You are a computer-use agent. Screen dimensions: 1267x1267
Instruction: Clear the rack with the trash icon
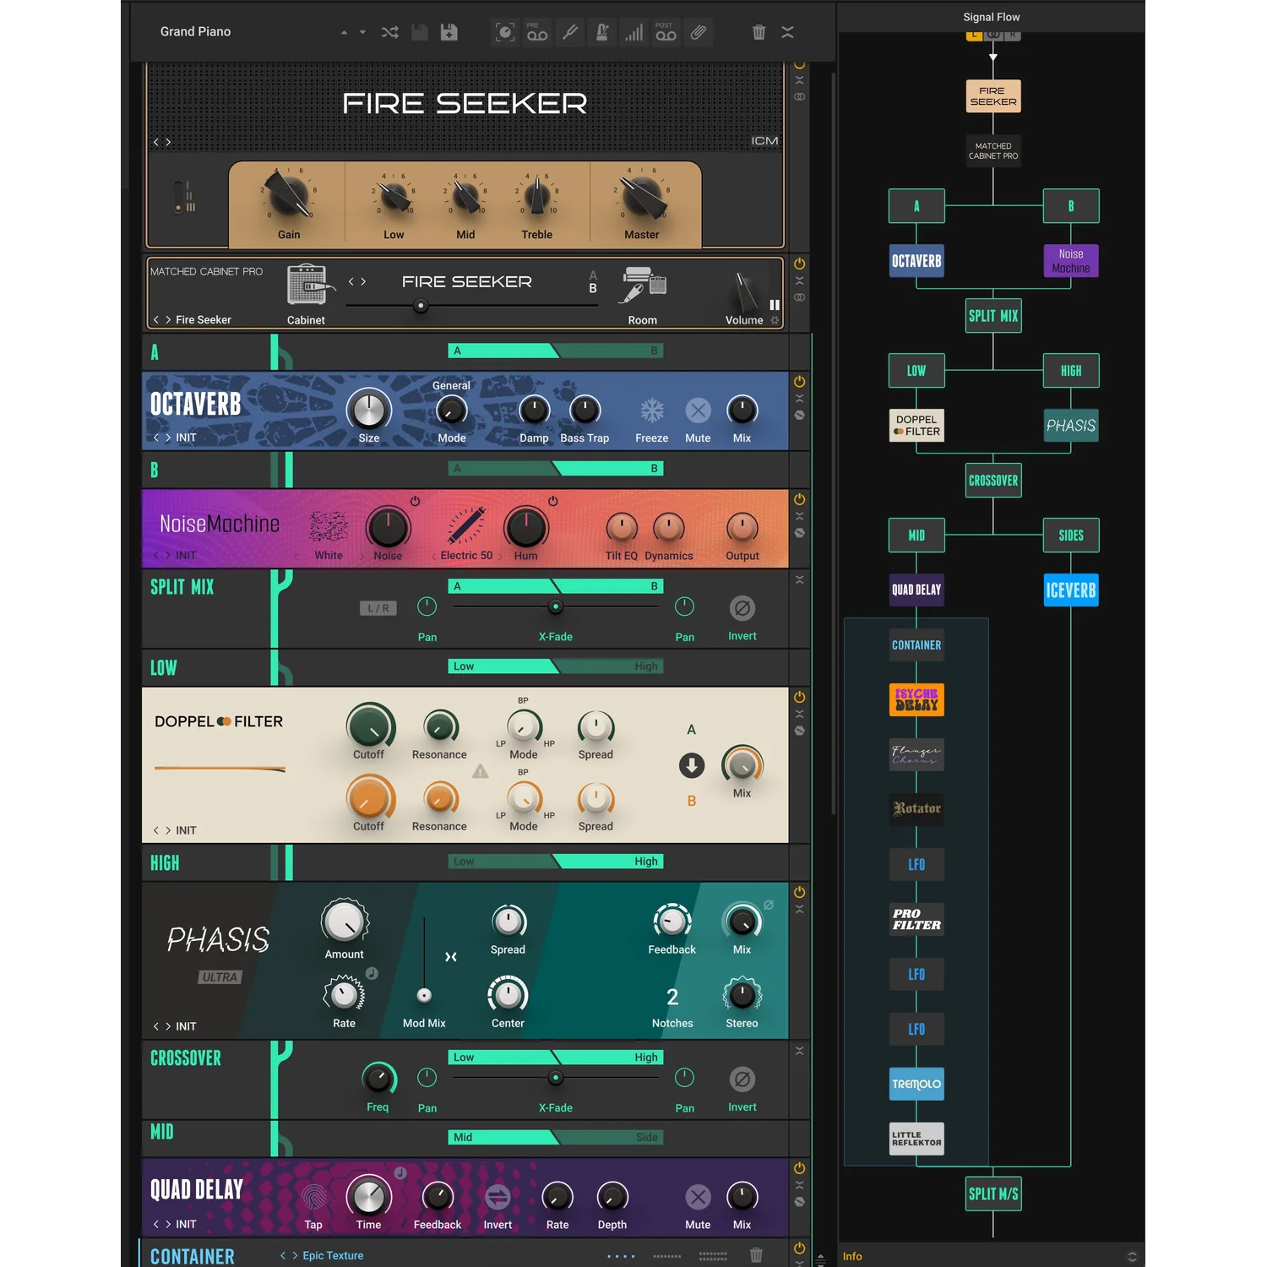tap(759, 32)
